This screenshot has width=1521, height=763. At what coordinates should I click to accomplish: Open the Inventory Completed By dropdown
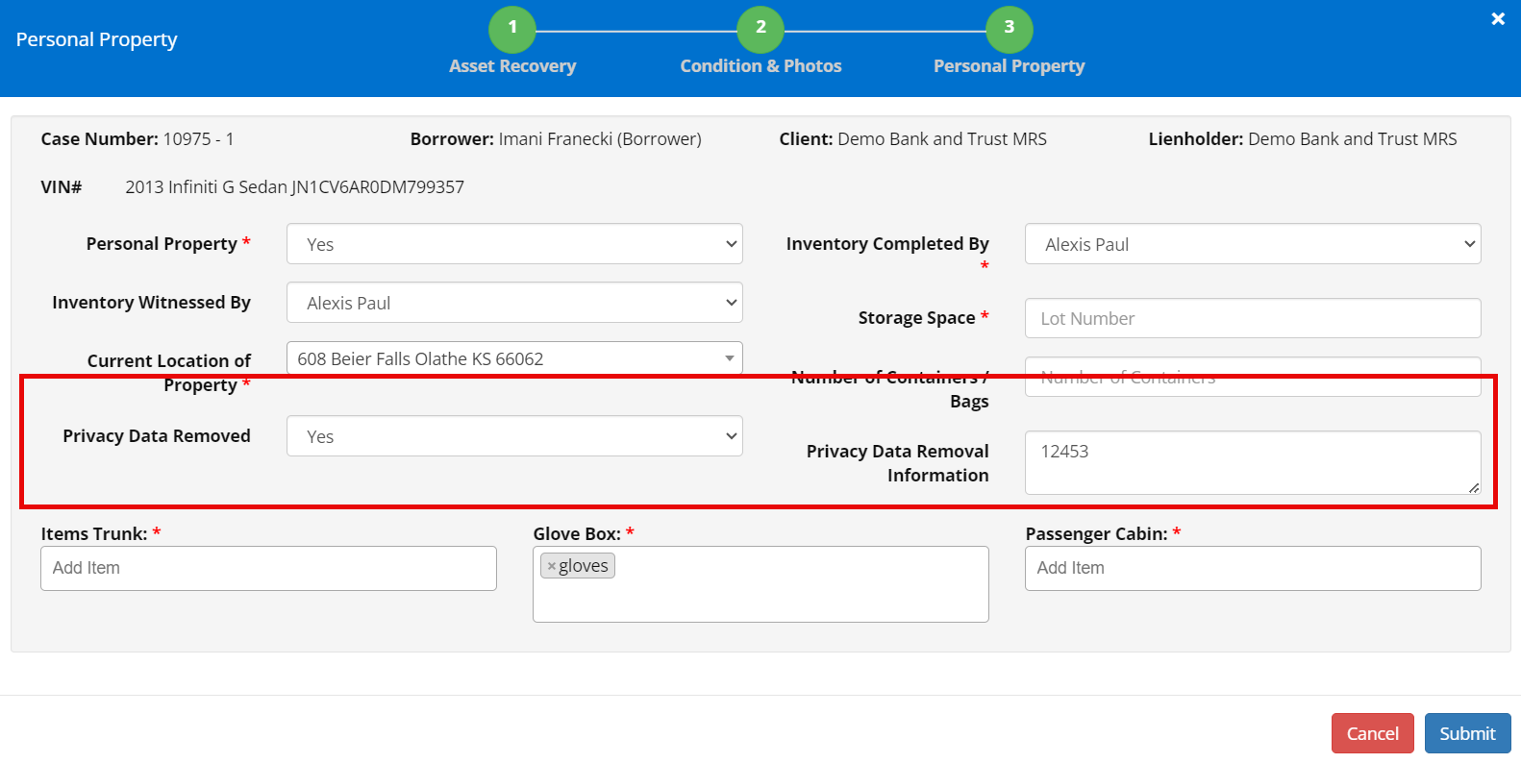tap(1253, 244)
